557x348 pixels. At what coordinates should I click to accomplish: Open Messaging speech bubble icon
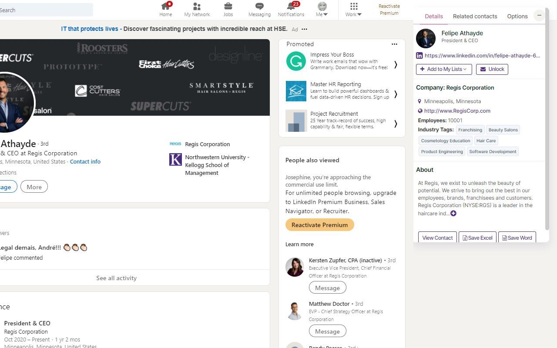(x=259, y=7)
